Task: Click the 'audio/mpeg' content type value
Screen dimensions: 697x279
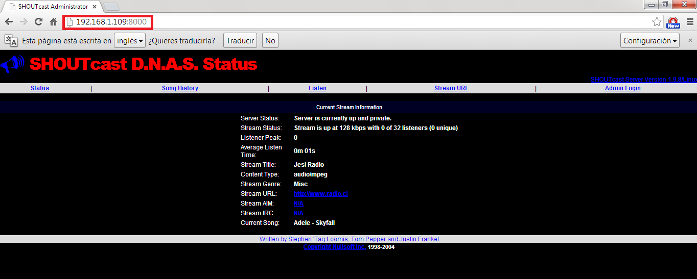Action: pos(311,174)
